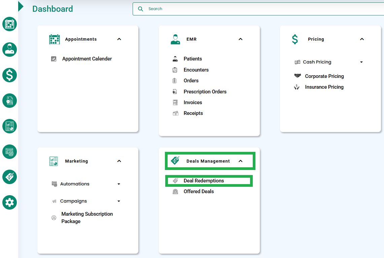Click the Appointments card title
384x258 pixels.
(x=81, y=39)
